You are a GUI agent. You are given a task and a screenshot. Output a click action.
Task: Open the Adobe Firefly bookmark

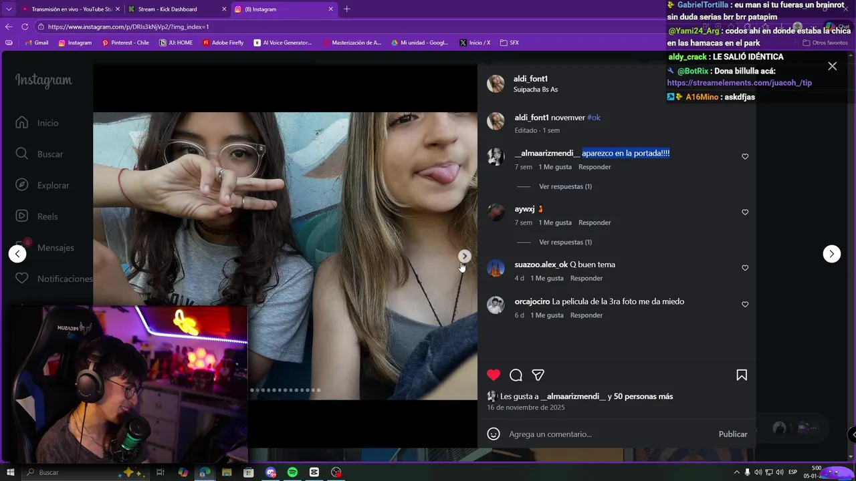(223, 43)
